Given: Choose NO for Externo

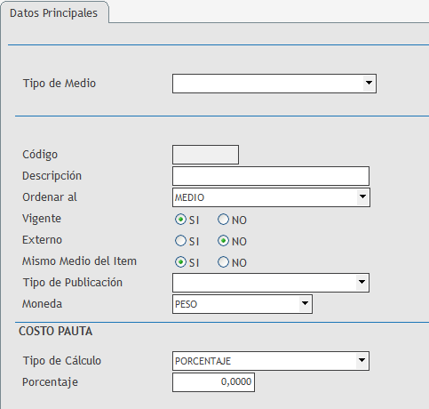Looking at the screenshot, I should point(223,241).
